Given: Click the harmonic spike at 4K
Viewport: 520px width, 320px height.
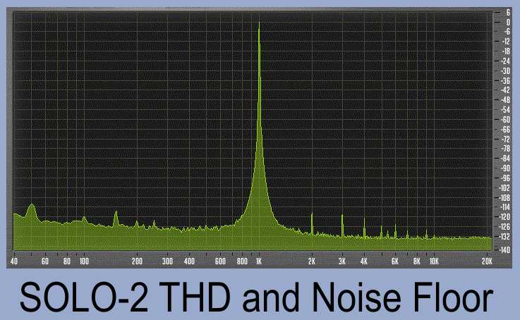Looking at the screenshot, I should [364, 228].
